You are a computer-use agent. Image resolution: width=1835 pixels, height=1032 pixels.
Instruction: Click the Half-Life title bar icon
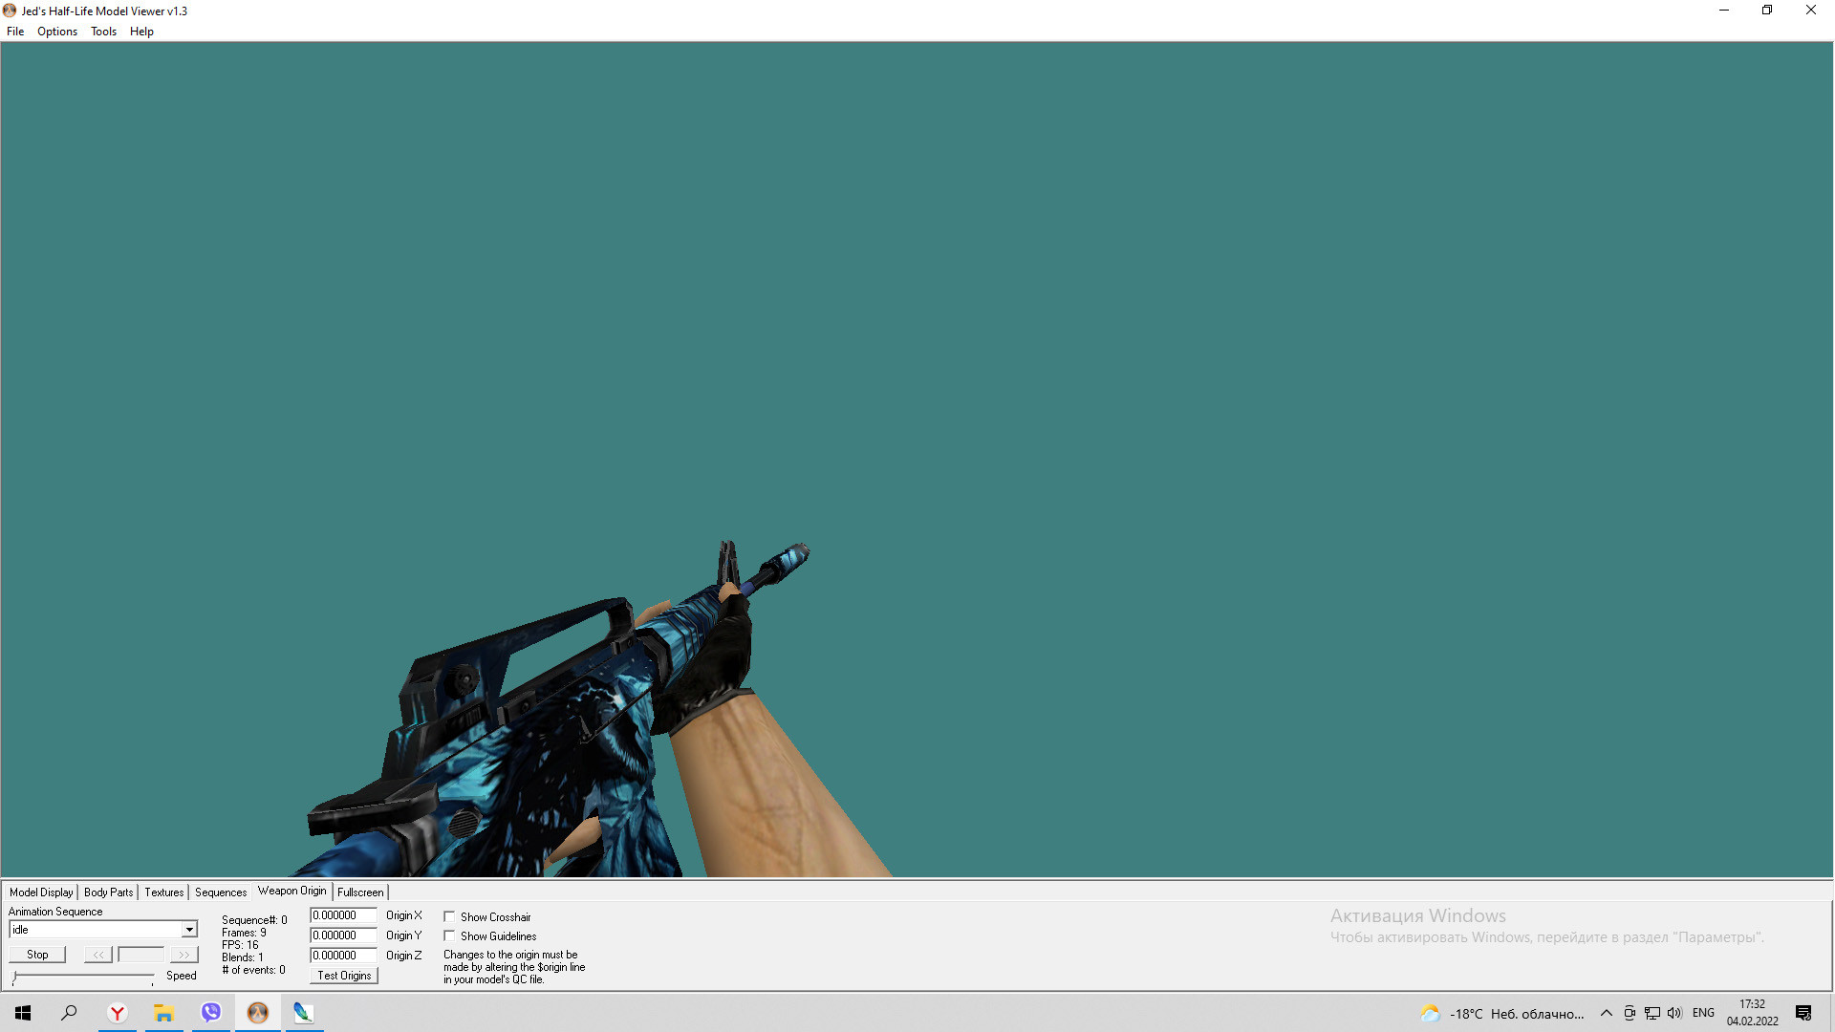tap(10, 11)
